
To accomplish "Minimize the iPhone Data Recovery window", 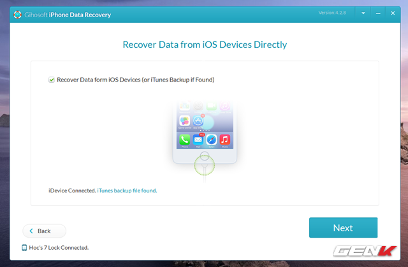I will pos(379,13).
